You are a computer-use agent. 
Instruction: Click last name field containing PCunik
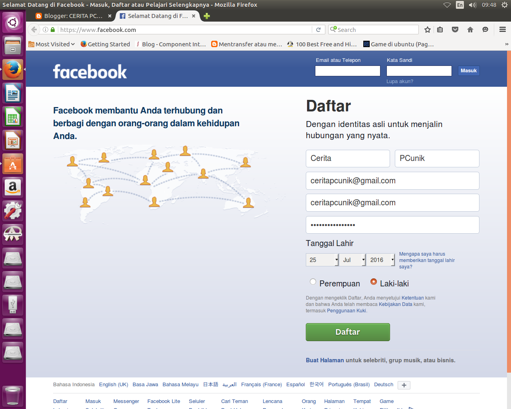pyautogui.click(x=437, y=159)
